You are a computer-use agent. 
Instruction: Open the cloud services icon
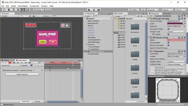(143, 10)
